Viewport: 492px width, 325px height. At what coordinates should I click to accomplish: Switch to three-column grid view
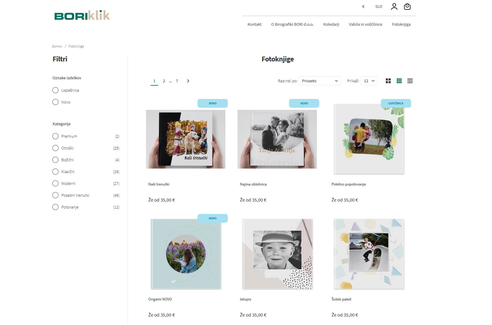pyautogui.click(x=399, y=81)
